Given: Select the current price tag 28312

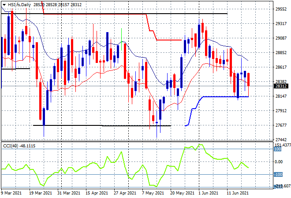Looking at the screenshot, I should point(281,86).
